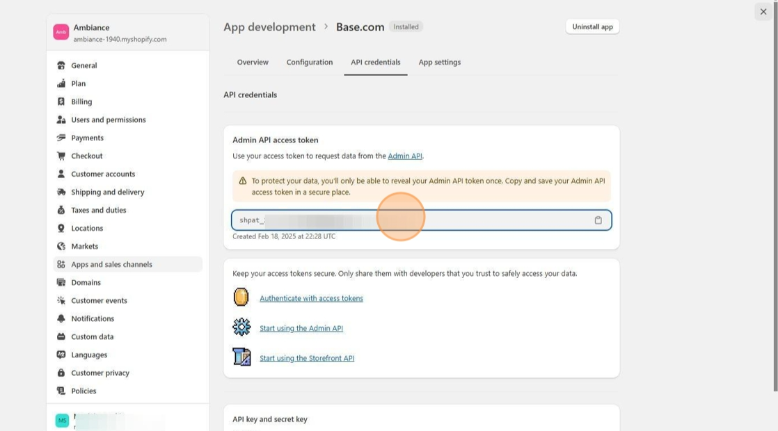
Task: Open Users and permissions settings
Action: click(x=109, y=120)
